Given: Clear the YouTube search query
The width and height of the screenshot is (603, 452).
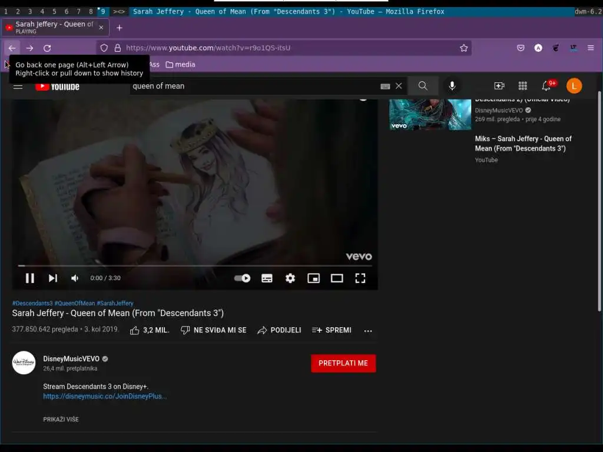Looking at the screenshot, I should pyautogui.click(x=399, y=86).
